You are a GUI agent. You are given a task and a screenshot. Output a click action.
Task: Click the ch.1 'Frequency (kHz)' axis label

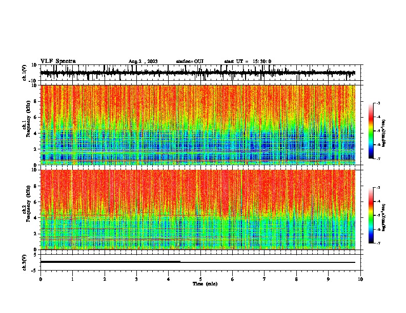pos(28,119)
